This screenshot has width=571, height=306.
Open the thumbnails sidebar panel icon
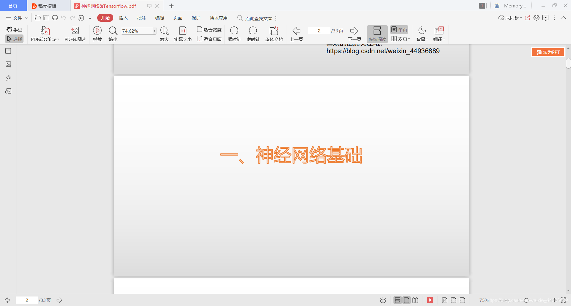(x=8, y=64)
